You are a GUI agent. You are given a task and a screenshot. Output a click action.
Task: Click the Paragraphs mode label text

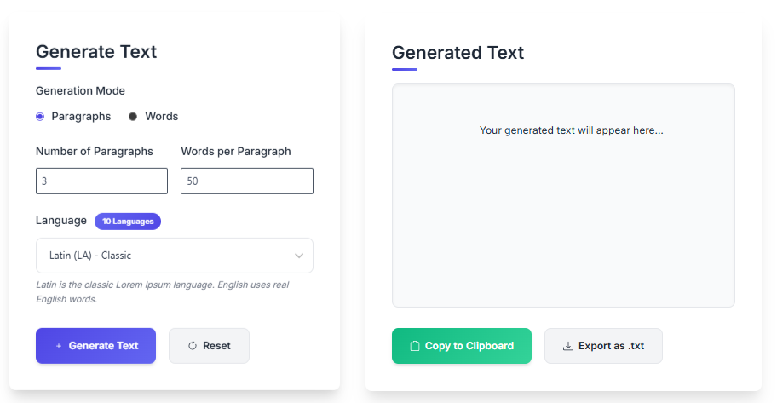(81, 116)
